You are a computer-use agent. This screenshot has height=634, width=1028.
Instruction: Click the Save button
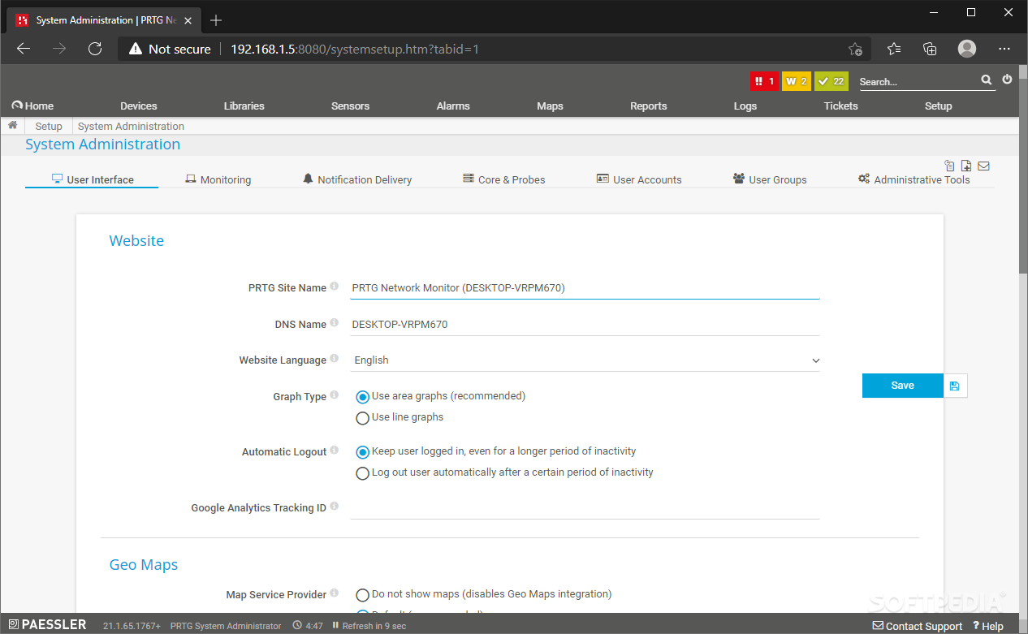click(903, 386)
